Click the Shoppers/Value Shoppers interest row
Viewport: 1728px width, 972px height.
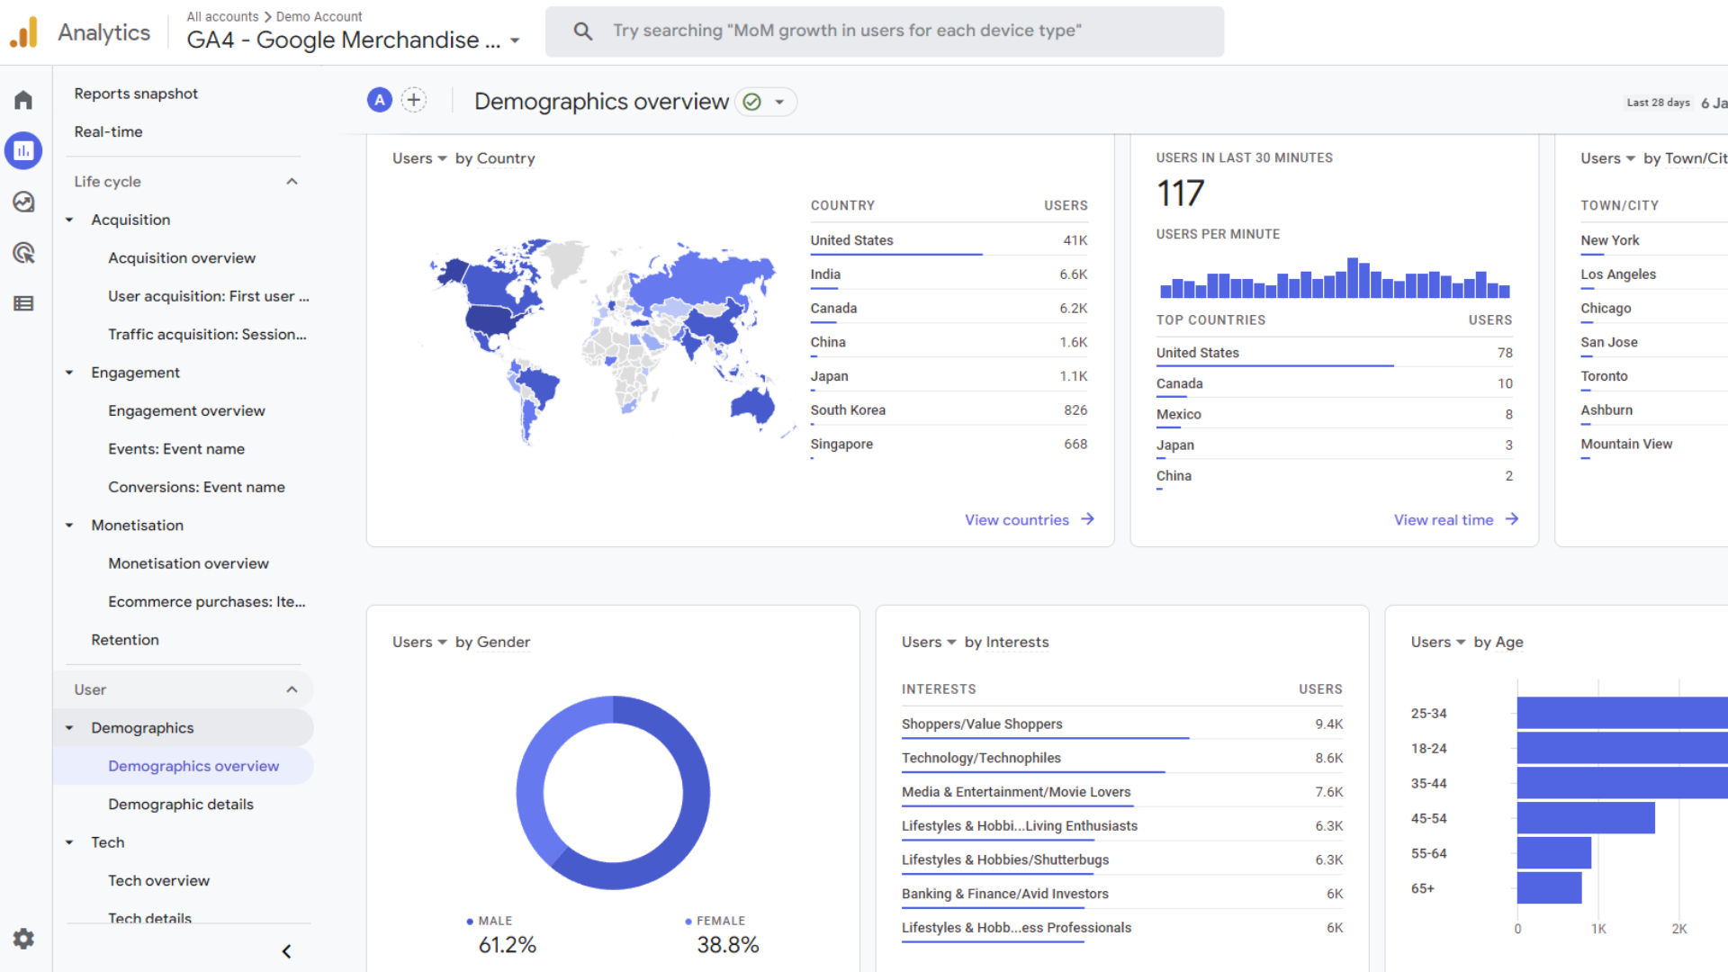(x=1122, y=724)
